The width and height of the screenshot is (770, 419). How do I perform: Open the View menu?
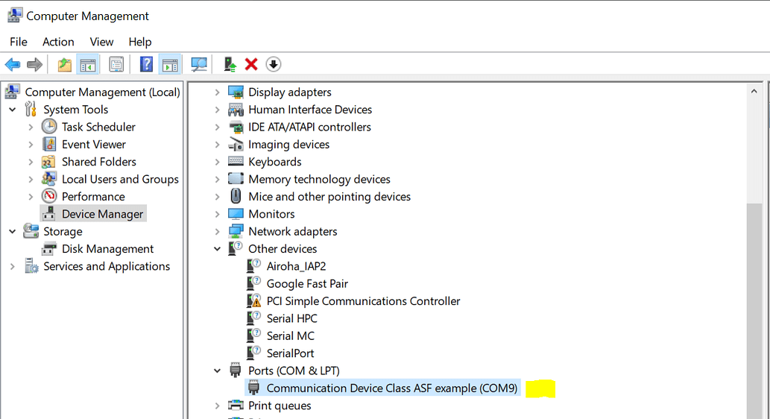pos(101,42)
